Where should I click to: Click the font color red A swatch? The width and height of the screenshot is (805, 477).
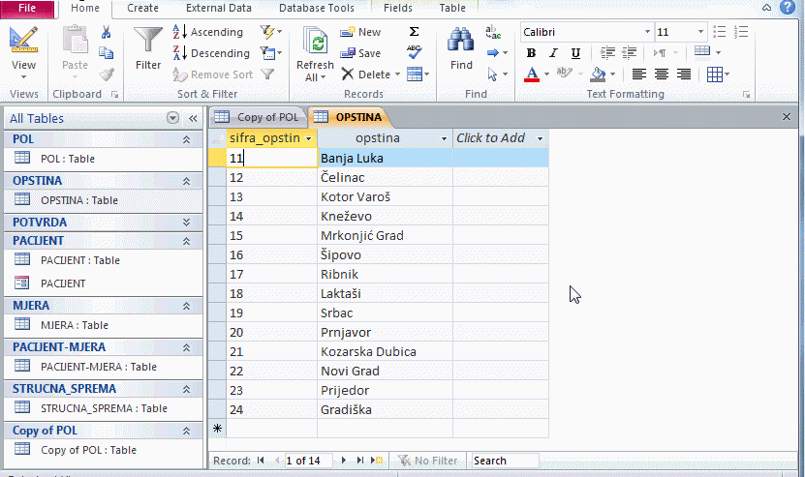(531, 75)
